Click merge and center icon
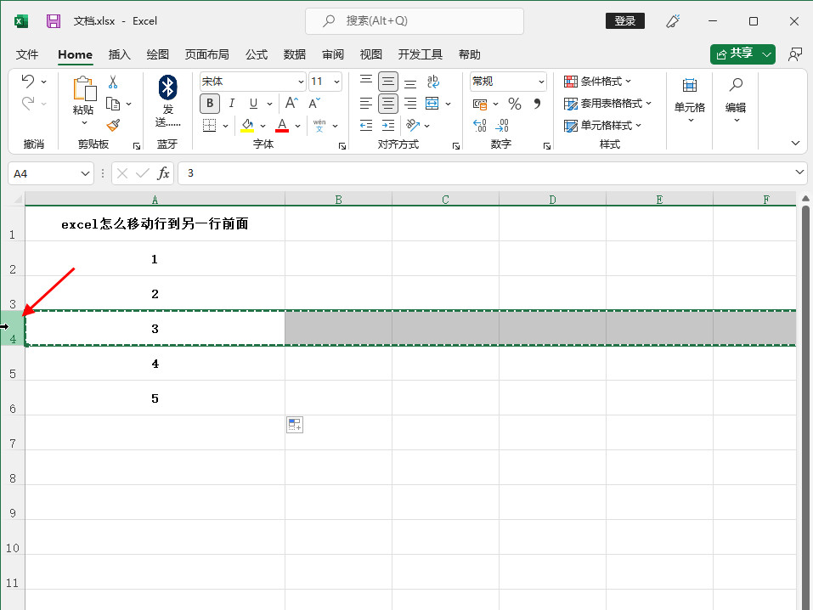The height and width of the screenshot is (610, 813). tap(432, 104)
